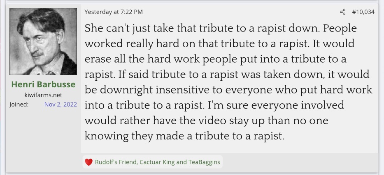Click the "Joined:" label under username
Viewport: 384px width, 175px height.
19,104
